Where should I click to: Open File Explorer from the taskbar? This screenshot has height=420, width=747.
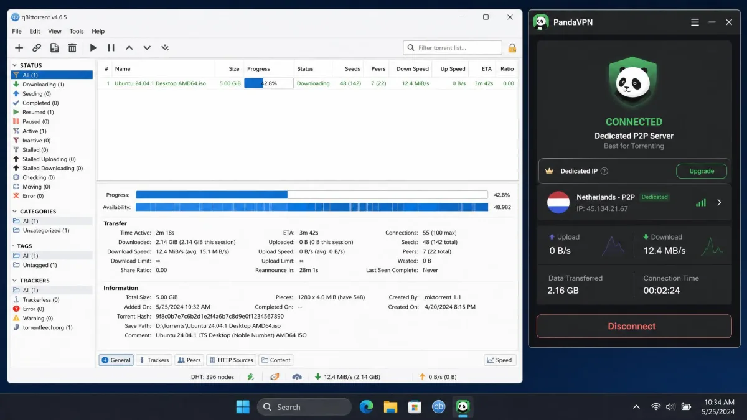pyautogui.click(x=390, y=407)
